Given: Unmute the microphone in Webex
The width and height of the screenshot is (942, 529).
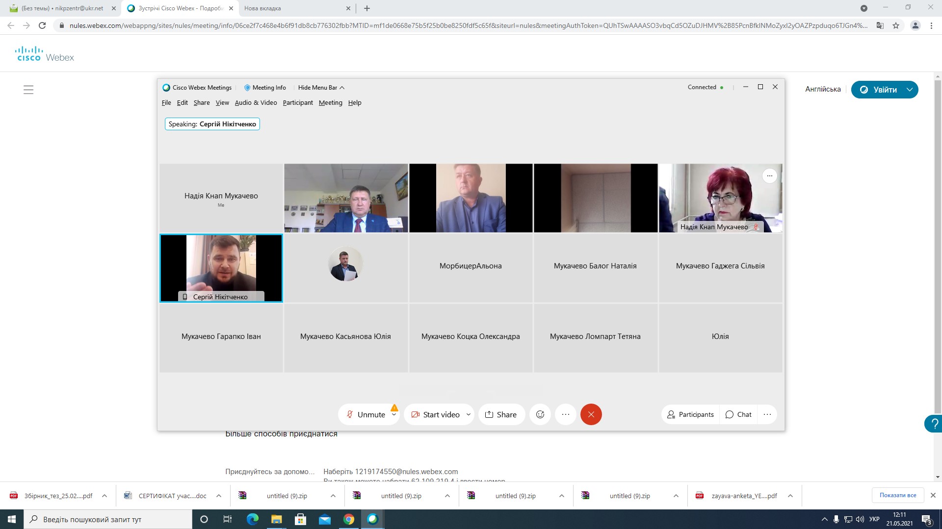Looking at the screenshot, I should pos(366,414).
